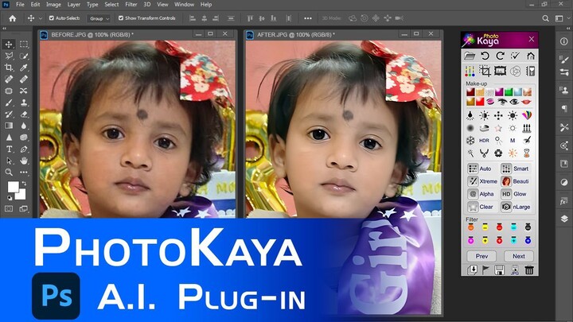Click the orange minus filter button
Image resolution: width=573 pixels, height=322 pixels.
[x=470, y=227]
